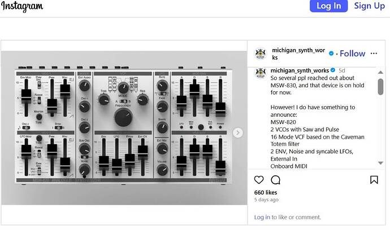Click the avatar next to the caption
Screen dimensions: 390x243
pos(261,72)
